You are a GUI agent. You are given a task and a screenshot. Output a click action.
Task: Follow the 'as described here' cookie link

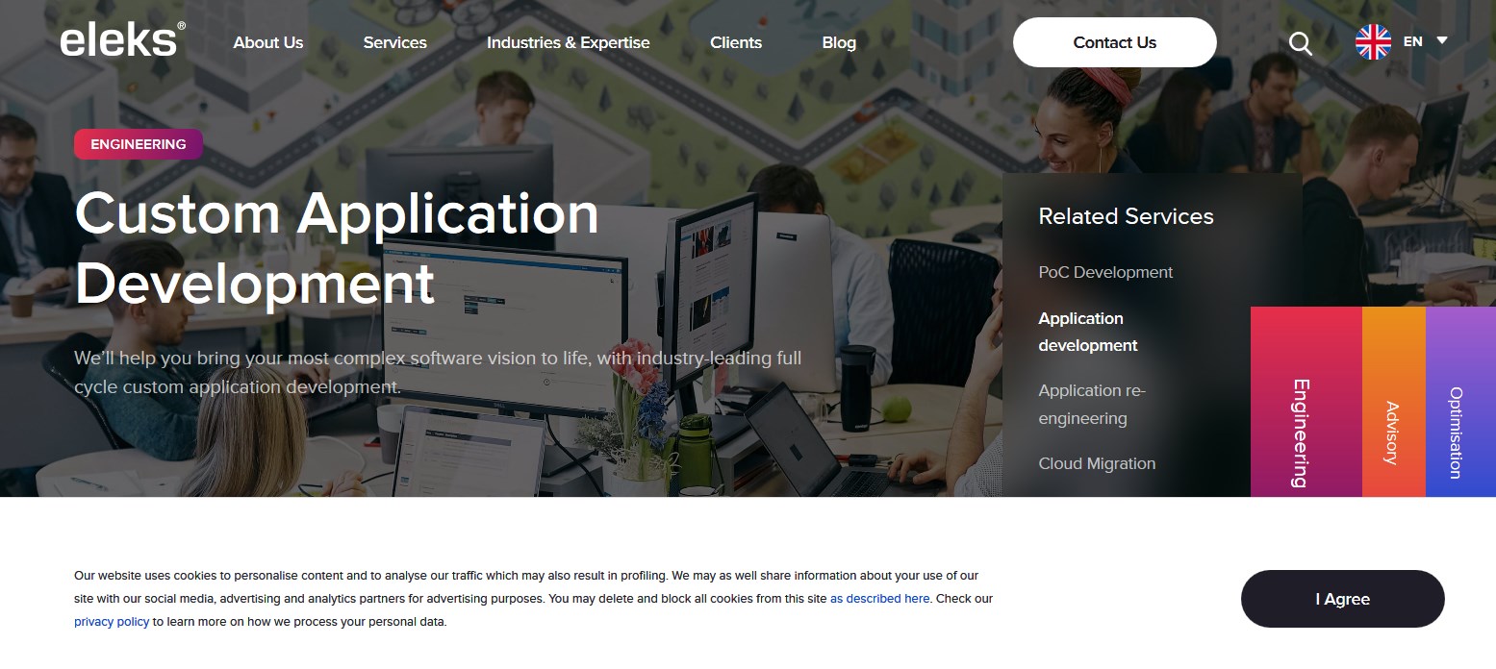(880, 599)
